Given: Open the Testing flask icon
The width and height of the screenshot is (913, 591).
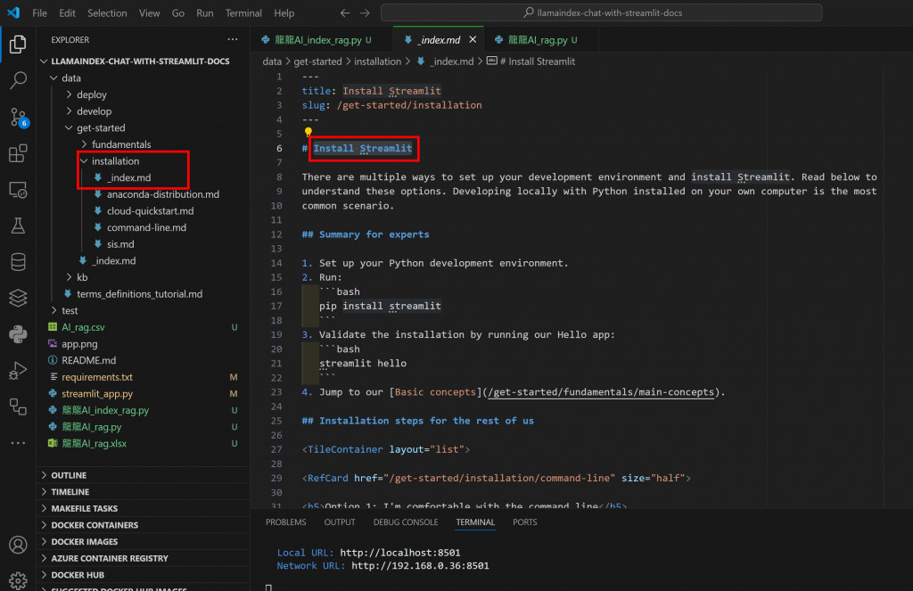Looking at the screenshot, I should coord(18,226).
